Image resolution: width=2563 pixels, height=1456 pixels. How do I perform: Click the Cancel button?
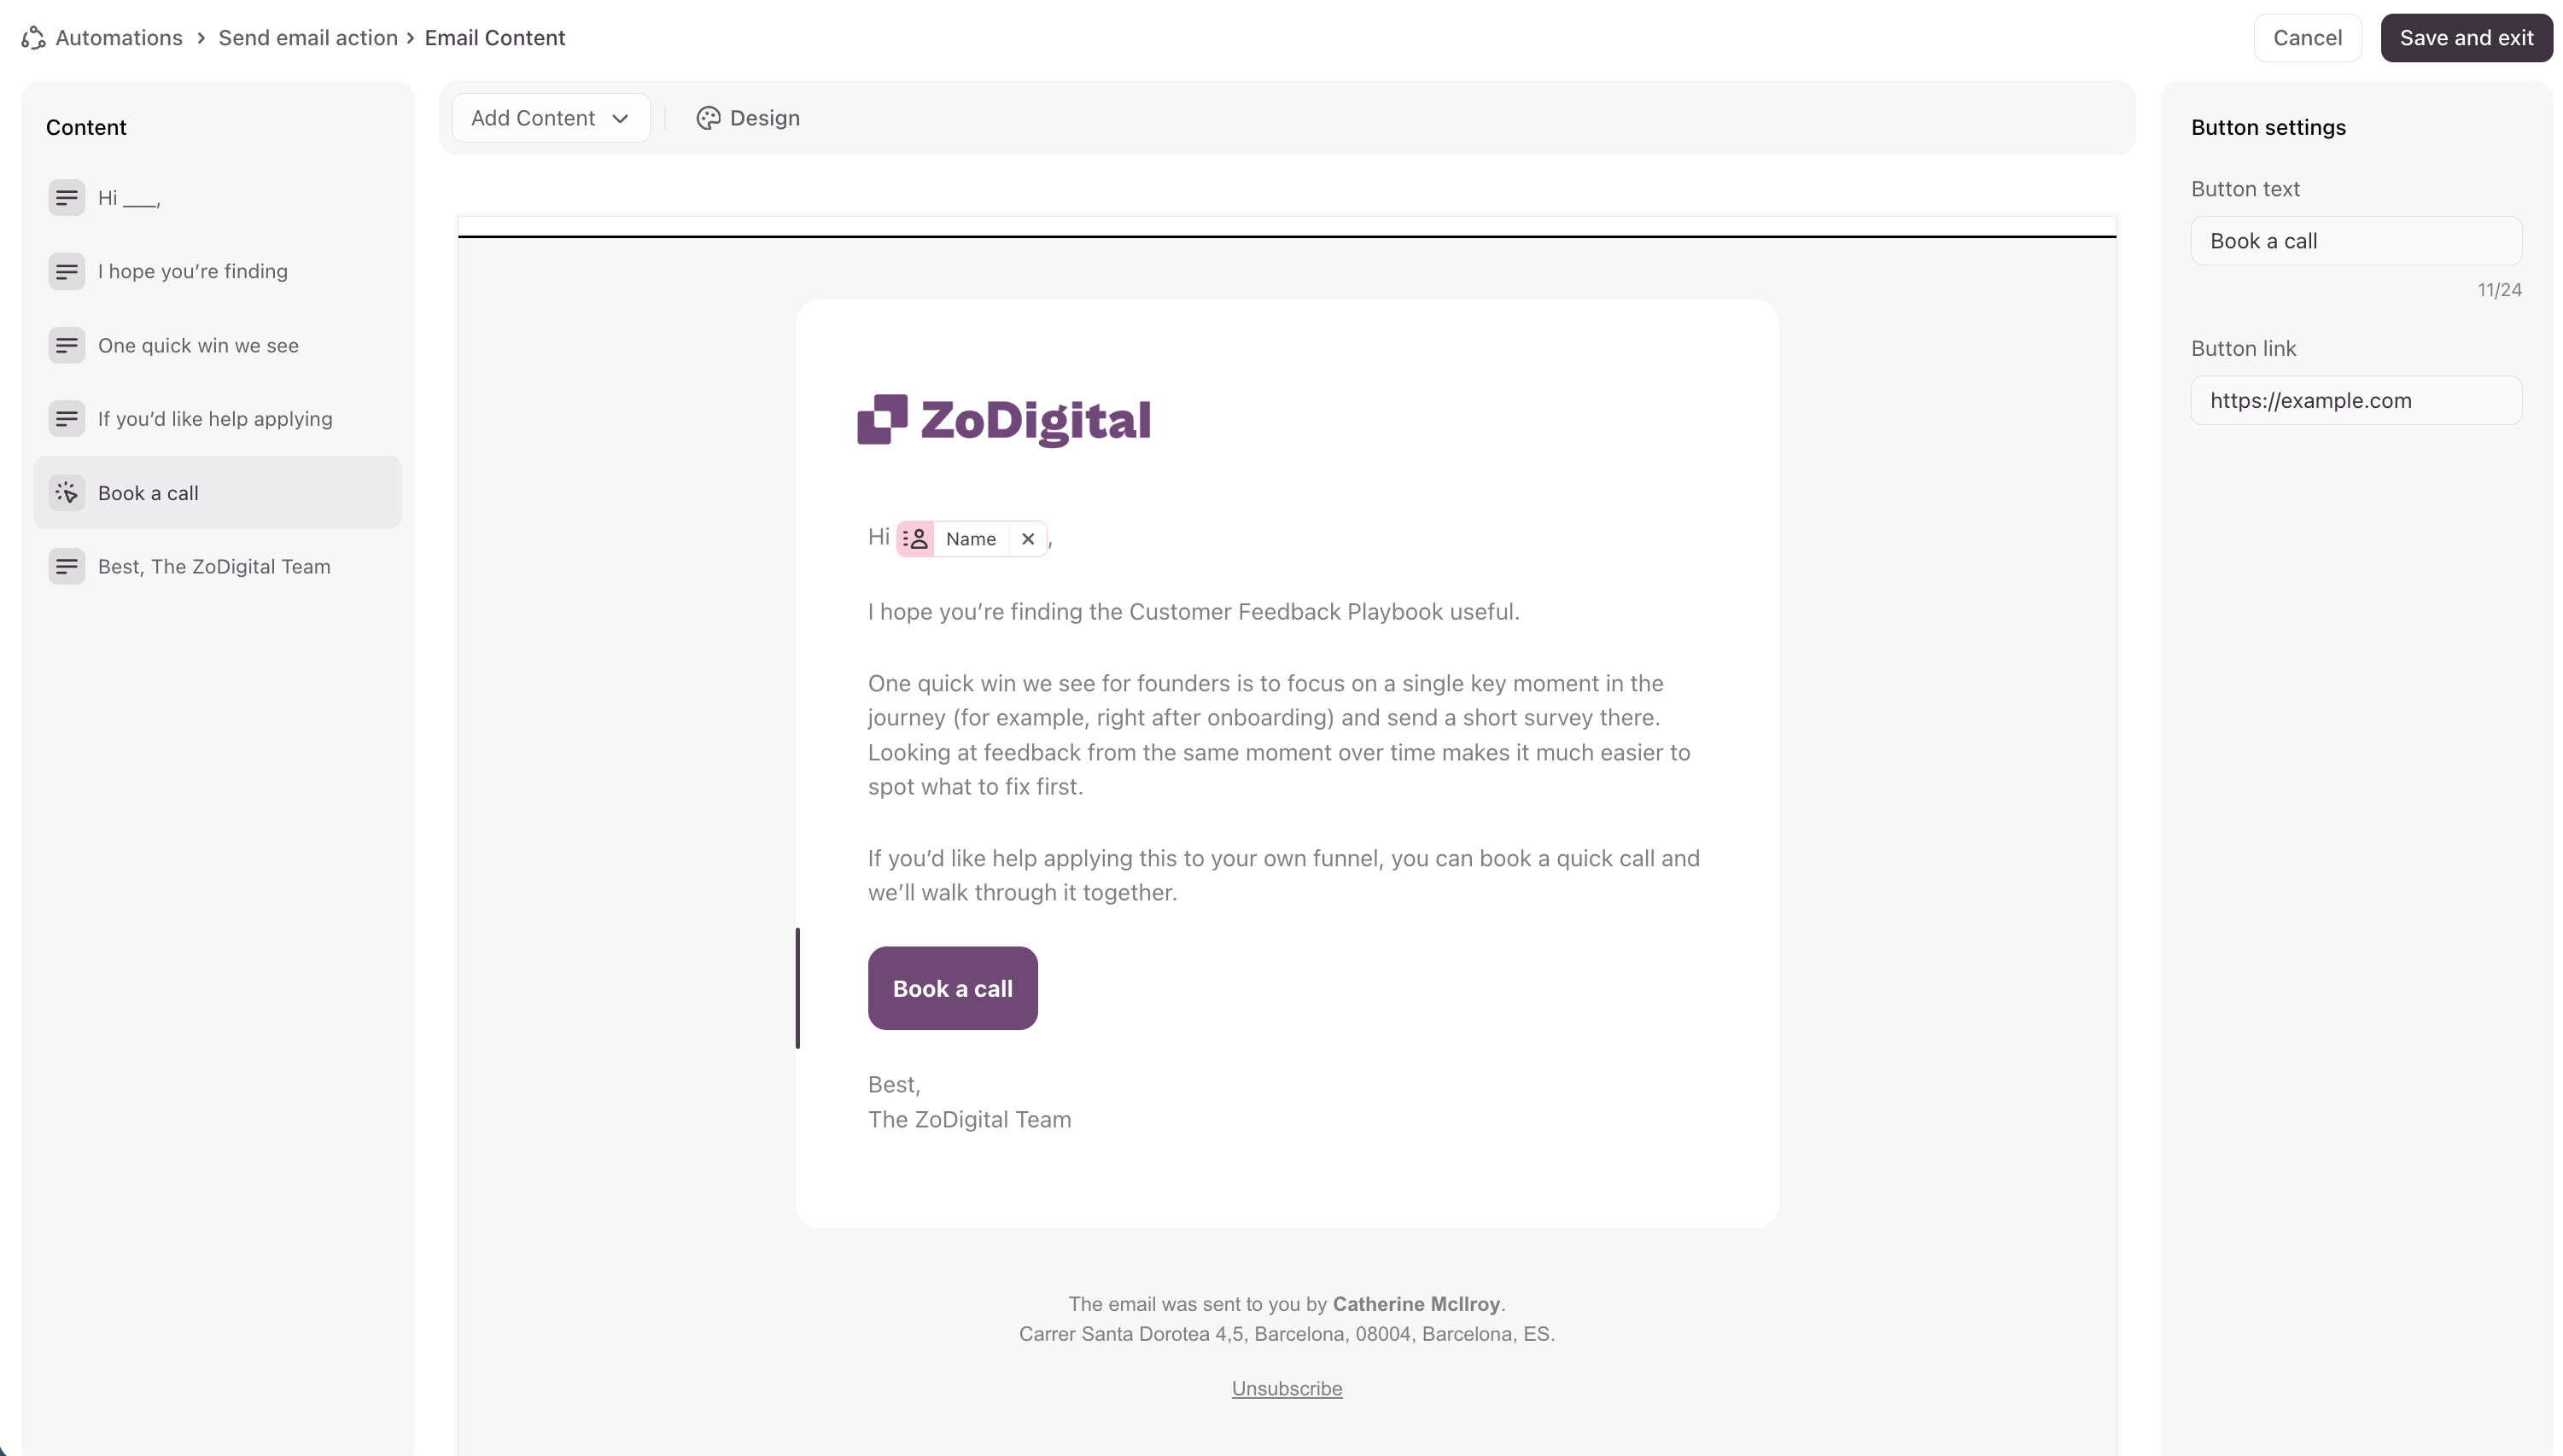[2306, 38]
